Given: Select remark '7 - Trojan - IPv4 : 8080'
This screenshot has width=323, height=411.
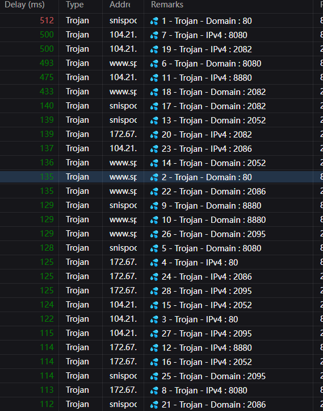Looking at the screenshot, I should tap(204, 35).
